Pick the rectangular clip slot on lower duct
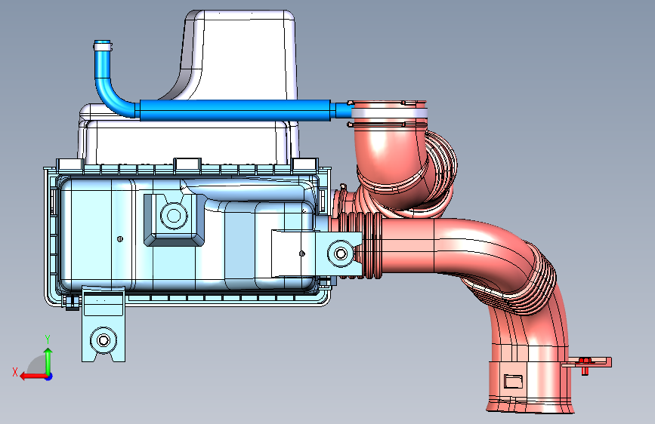655x424 pixels. pyautogui.click(x=513, y=381)
